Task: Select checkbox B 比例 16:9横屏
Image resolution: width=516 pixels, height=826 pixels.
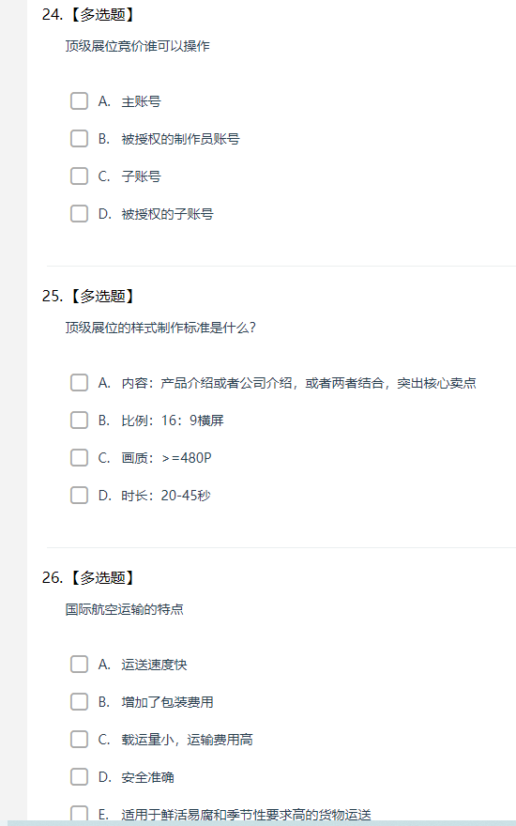Action: [x=79, y=421]
